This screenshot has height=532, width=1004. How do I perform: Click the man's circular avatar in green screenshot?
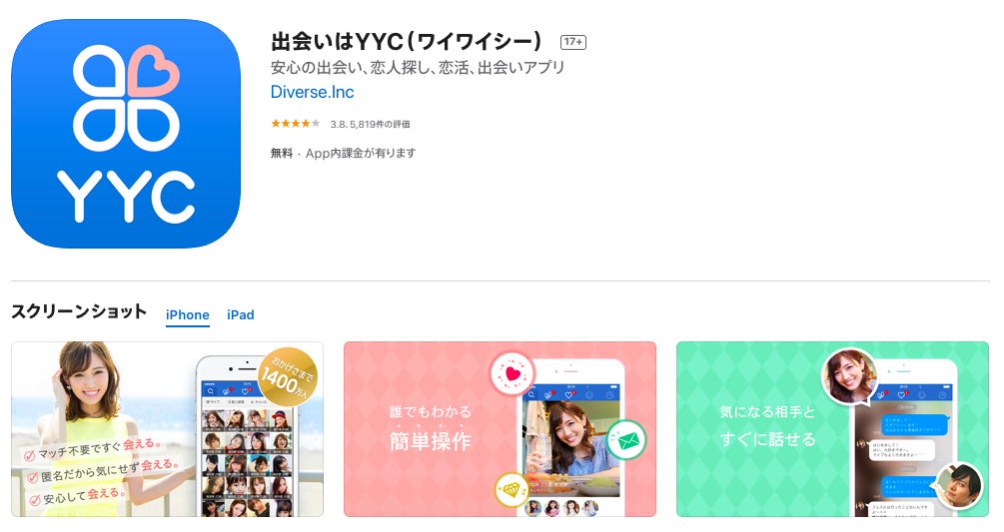pos(958,486)
